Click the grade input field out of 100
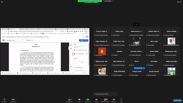Viewport: 183px width, 103px height. pos(79,62)
